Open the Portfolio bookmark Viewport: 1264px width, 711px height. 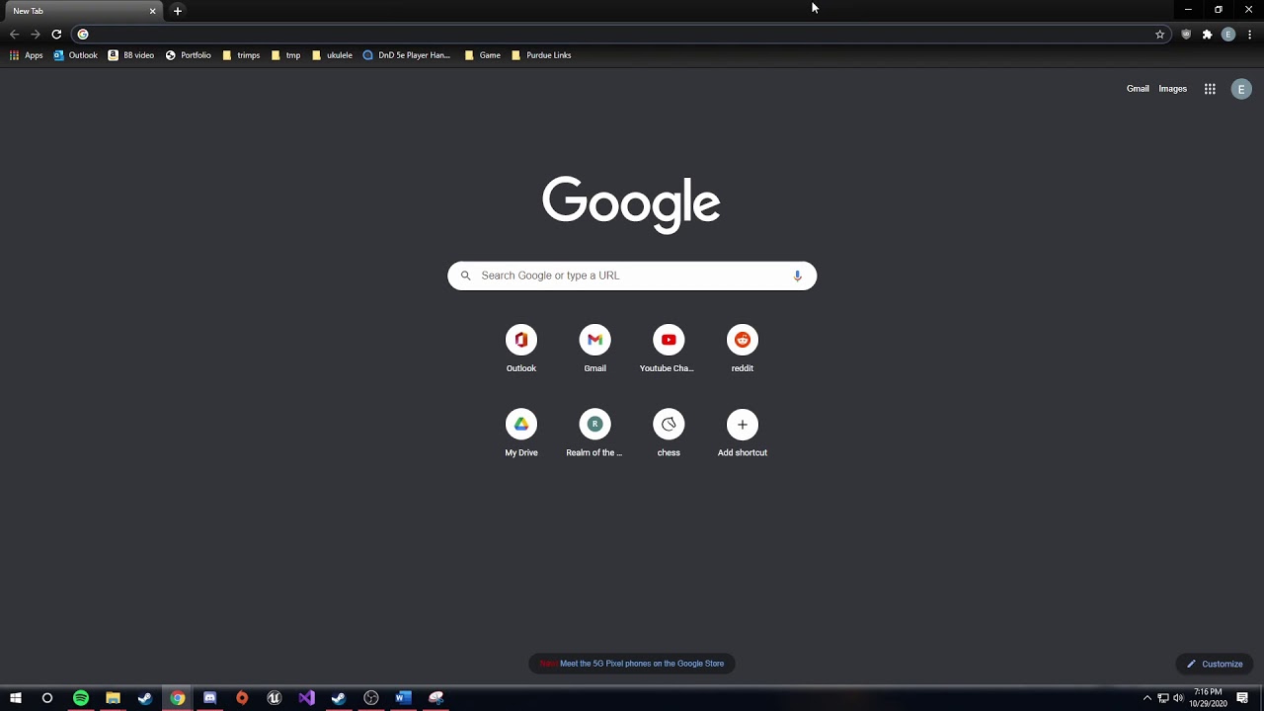pyautogui.click(x=189, y=55)
